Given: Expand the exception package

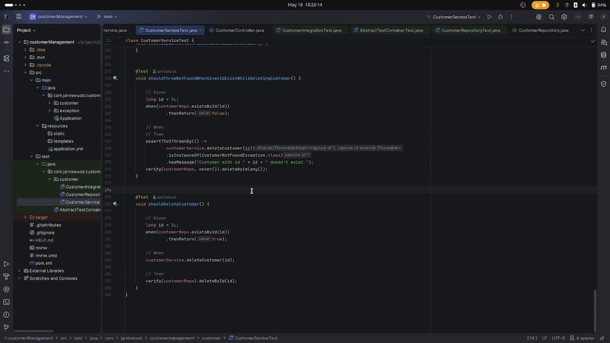Looking at the screenshot, I should click(49, 111).
